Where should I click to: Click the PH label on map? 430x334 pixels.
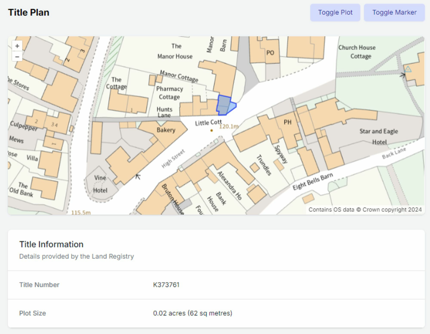288,122
